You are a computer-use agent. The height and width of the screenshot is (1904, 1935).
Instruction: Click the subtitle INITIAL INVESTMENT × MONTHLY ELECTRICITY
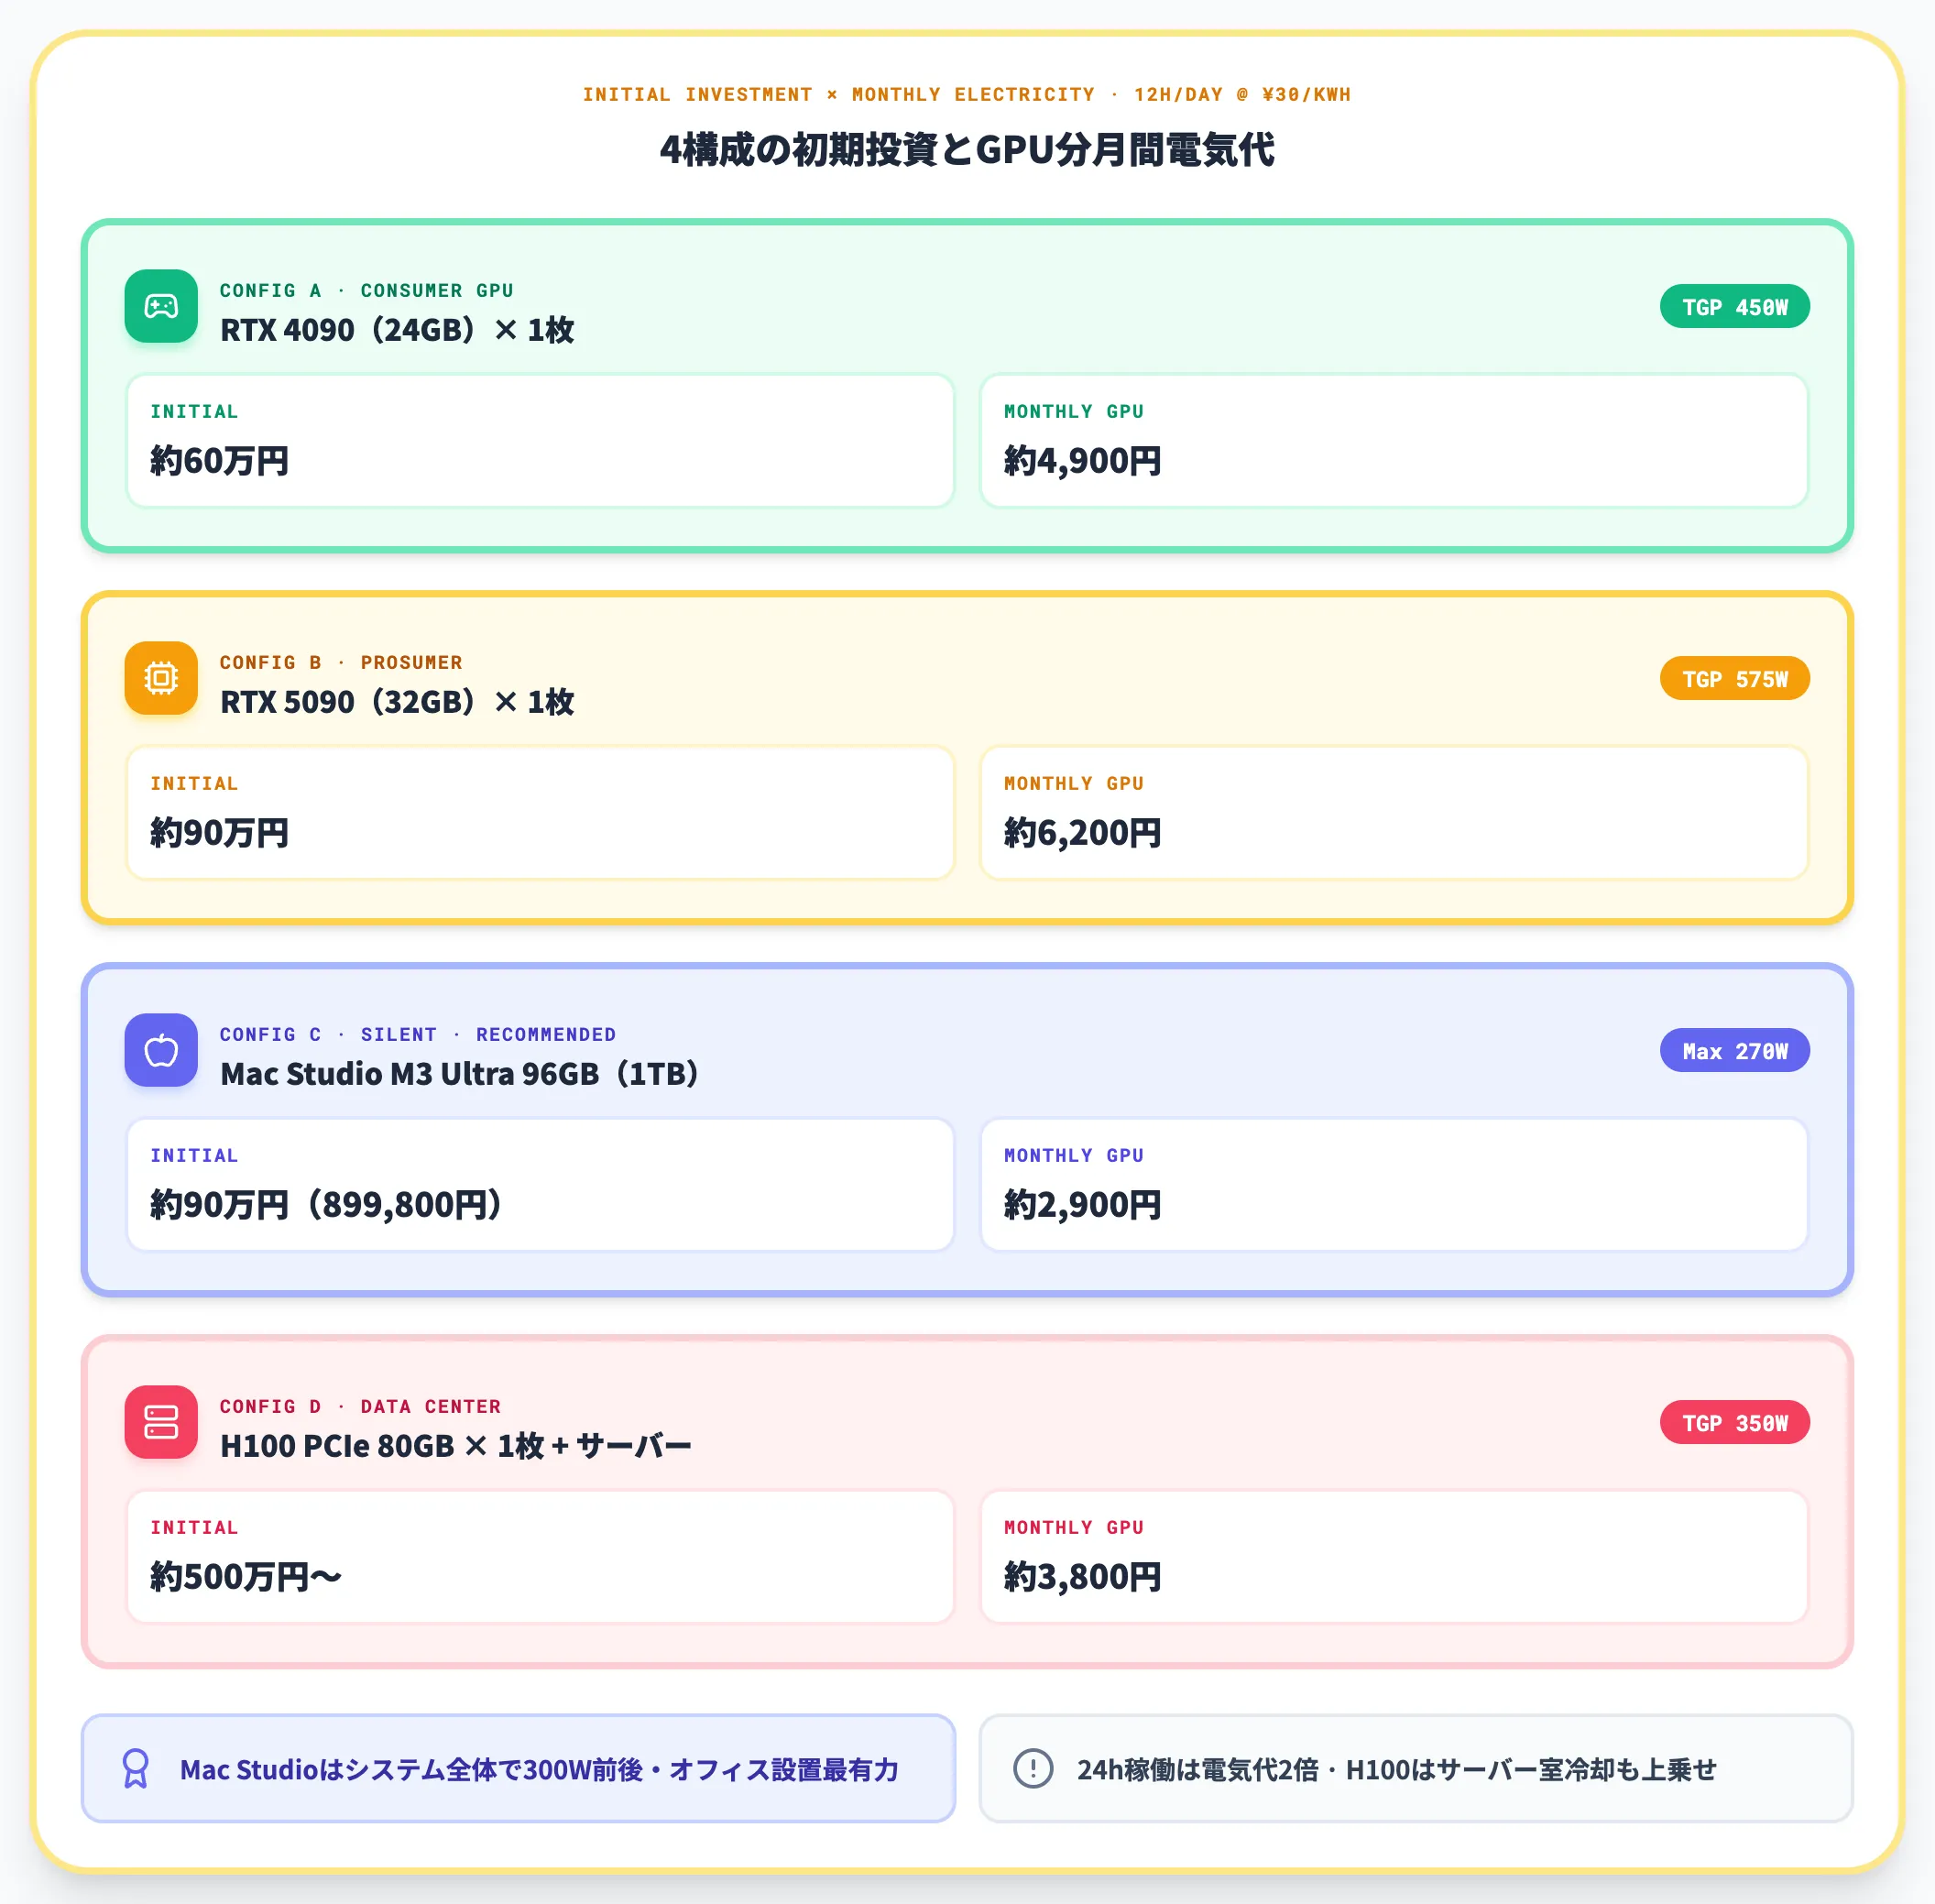(x=839, y=95)
